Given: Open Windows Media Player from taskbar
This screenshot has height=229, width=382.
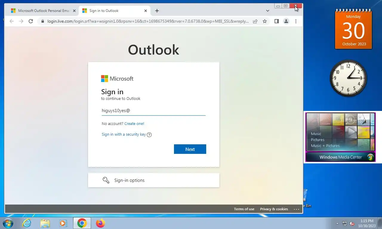Looking at the screenshot, I should [x=63, y=223].
